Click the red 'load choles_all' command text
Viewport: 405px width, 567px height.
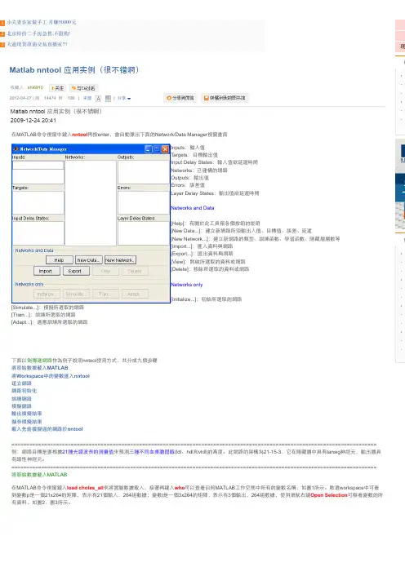click(85, 488)
